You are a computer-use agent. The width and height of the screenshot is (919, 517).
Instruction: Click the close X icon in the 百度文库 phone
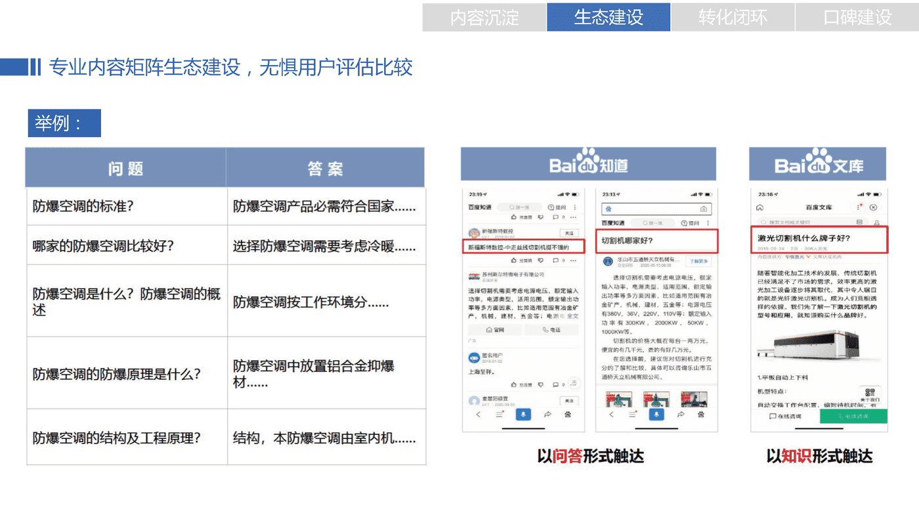(873, 207)
